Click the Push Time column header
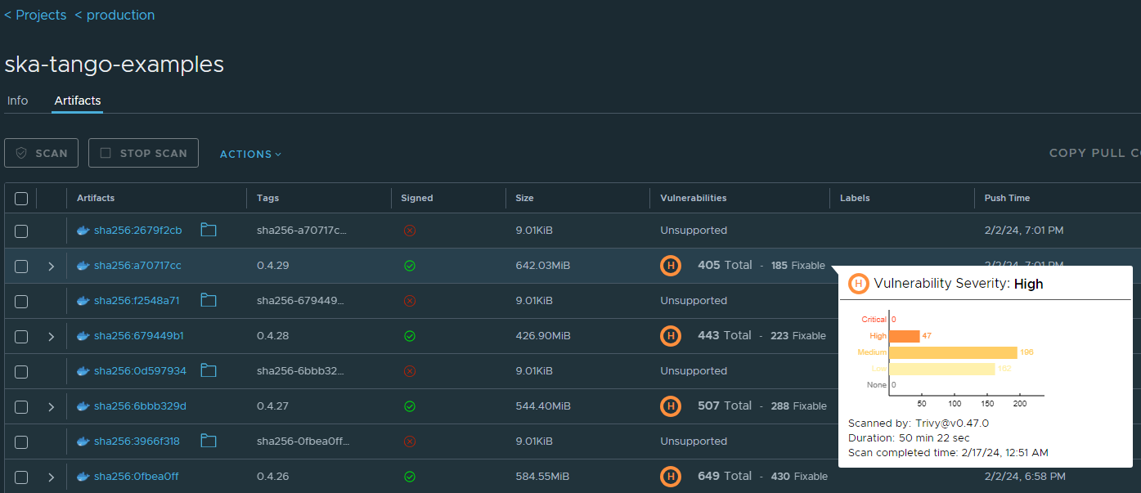Viewport: 1141px width, 493px height. coord(1007,198)
